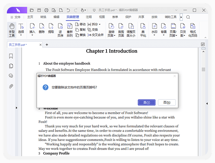Add a new tab with plus button
The width and height of the screenshot is (215, 163).
pyautogui.click(x=47, y=45)
